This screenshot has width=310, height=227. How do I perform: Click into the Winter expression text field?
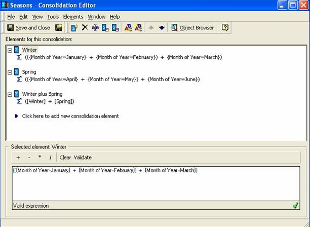pos(152,182)
